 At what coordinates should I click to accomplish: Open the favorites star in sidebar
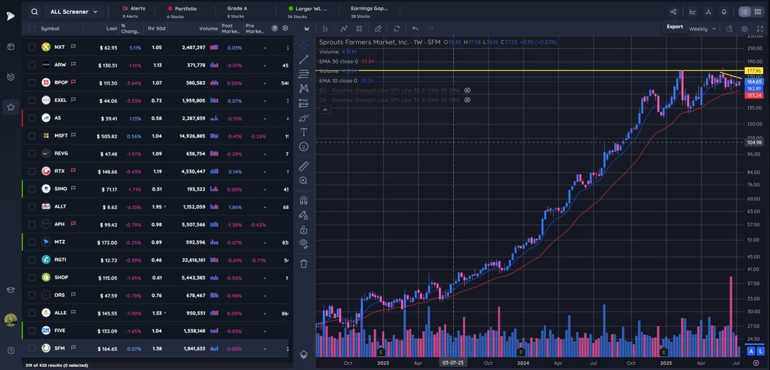pyautogui.click(x=11, y=107)
